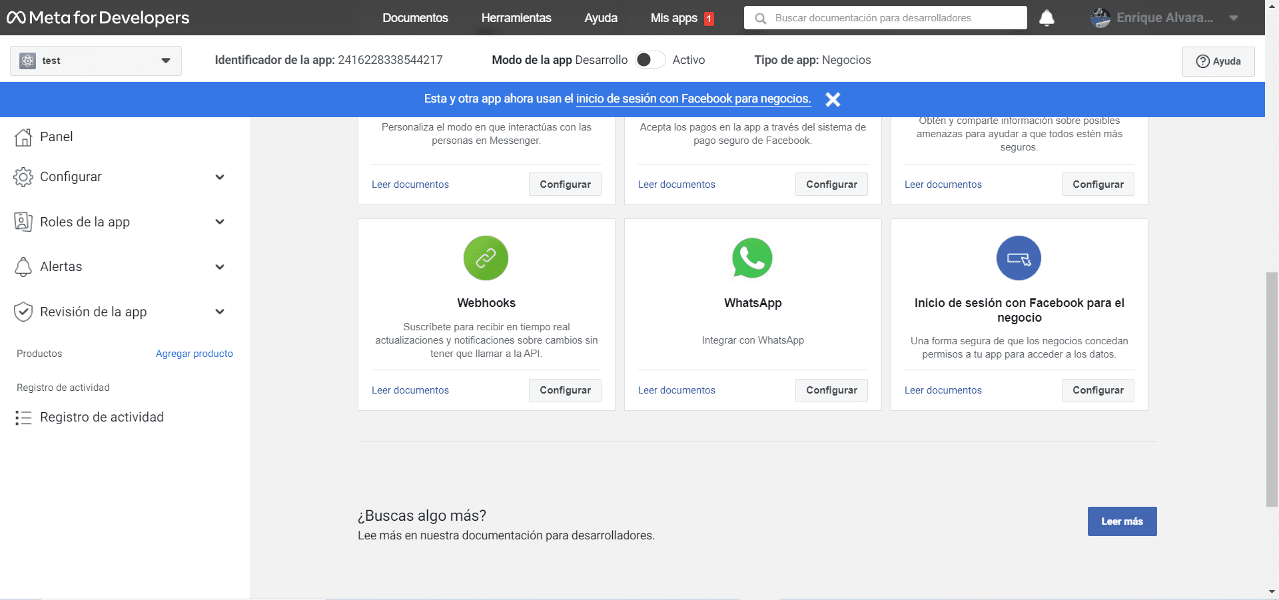Configure Inicio de sesión con Facebook para negocio
1279x600 pixels.
(1098, 390)
